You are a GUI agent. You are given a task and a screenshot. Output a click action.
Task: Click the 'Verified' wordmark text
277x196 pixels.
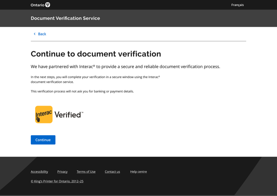tap(69, 115)
